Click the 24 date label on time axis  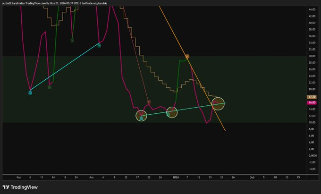76,177
